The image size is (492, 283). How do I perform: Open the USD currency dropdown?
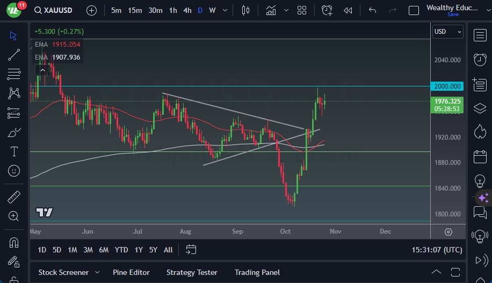[x=447, y=32]
